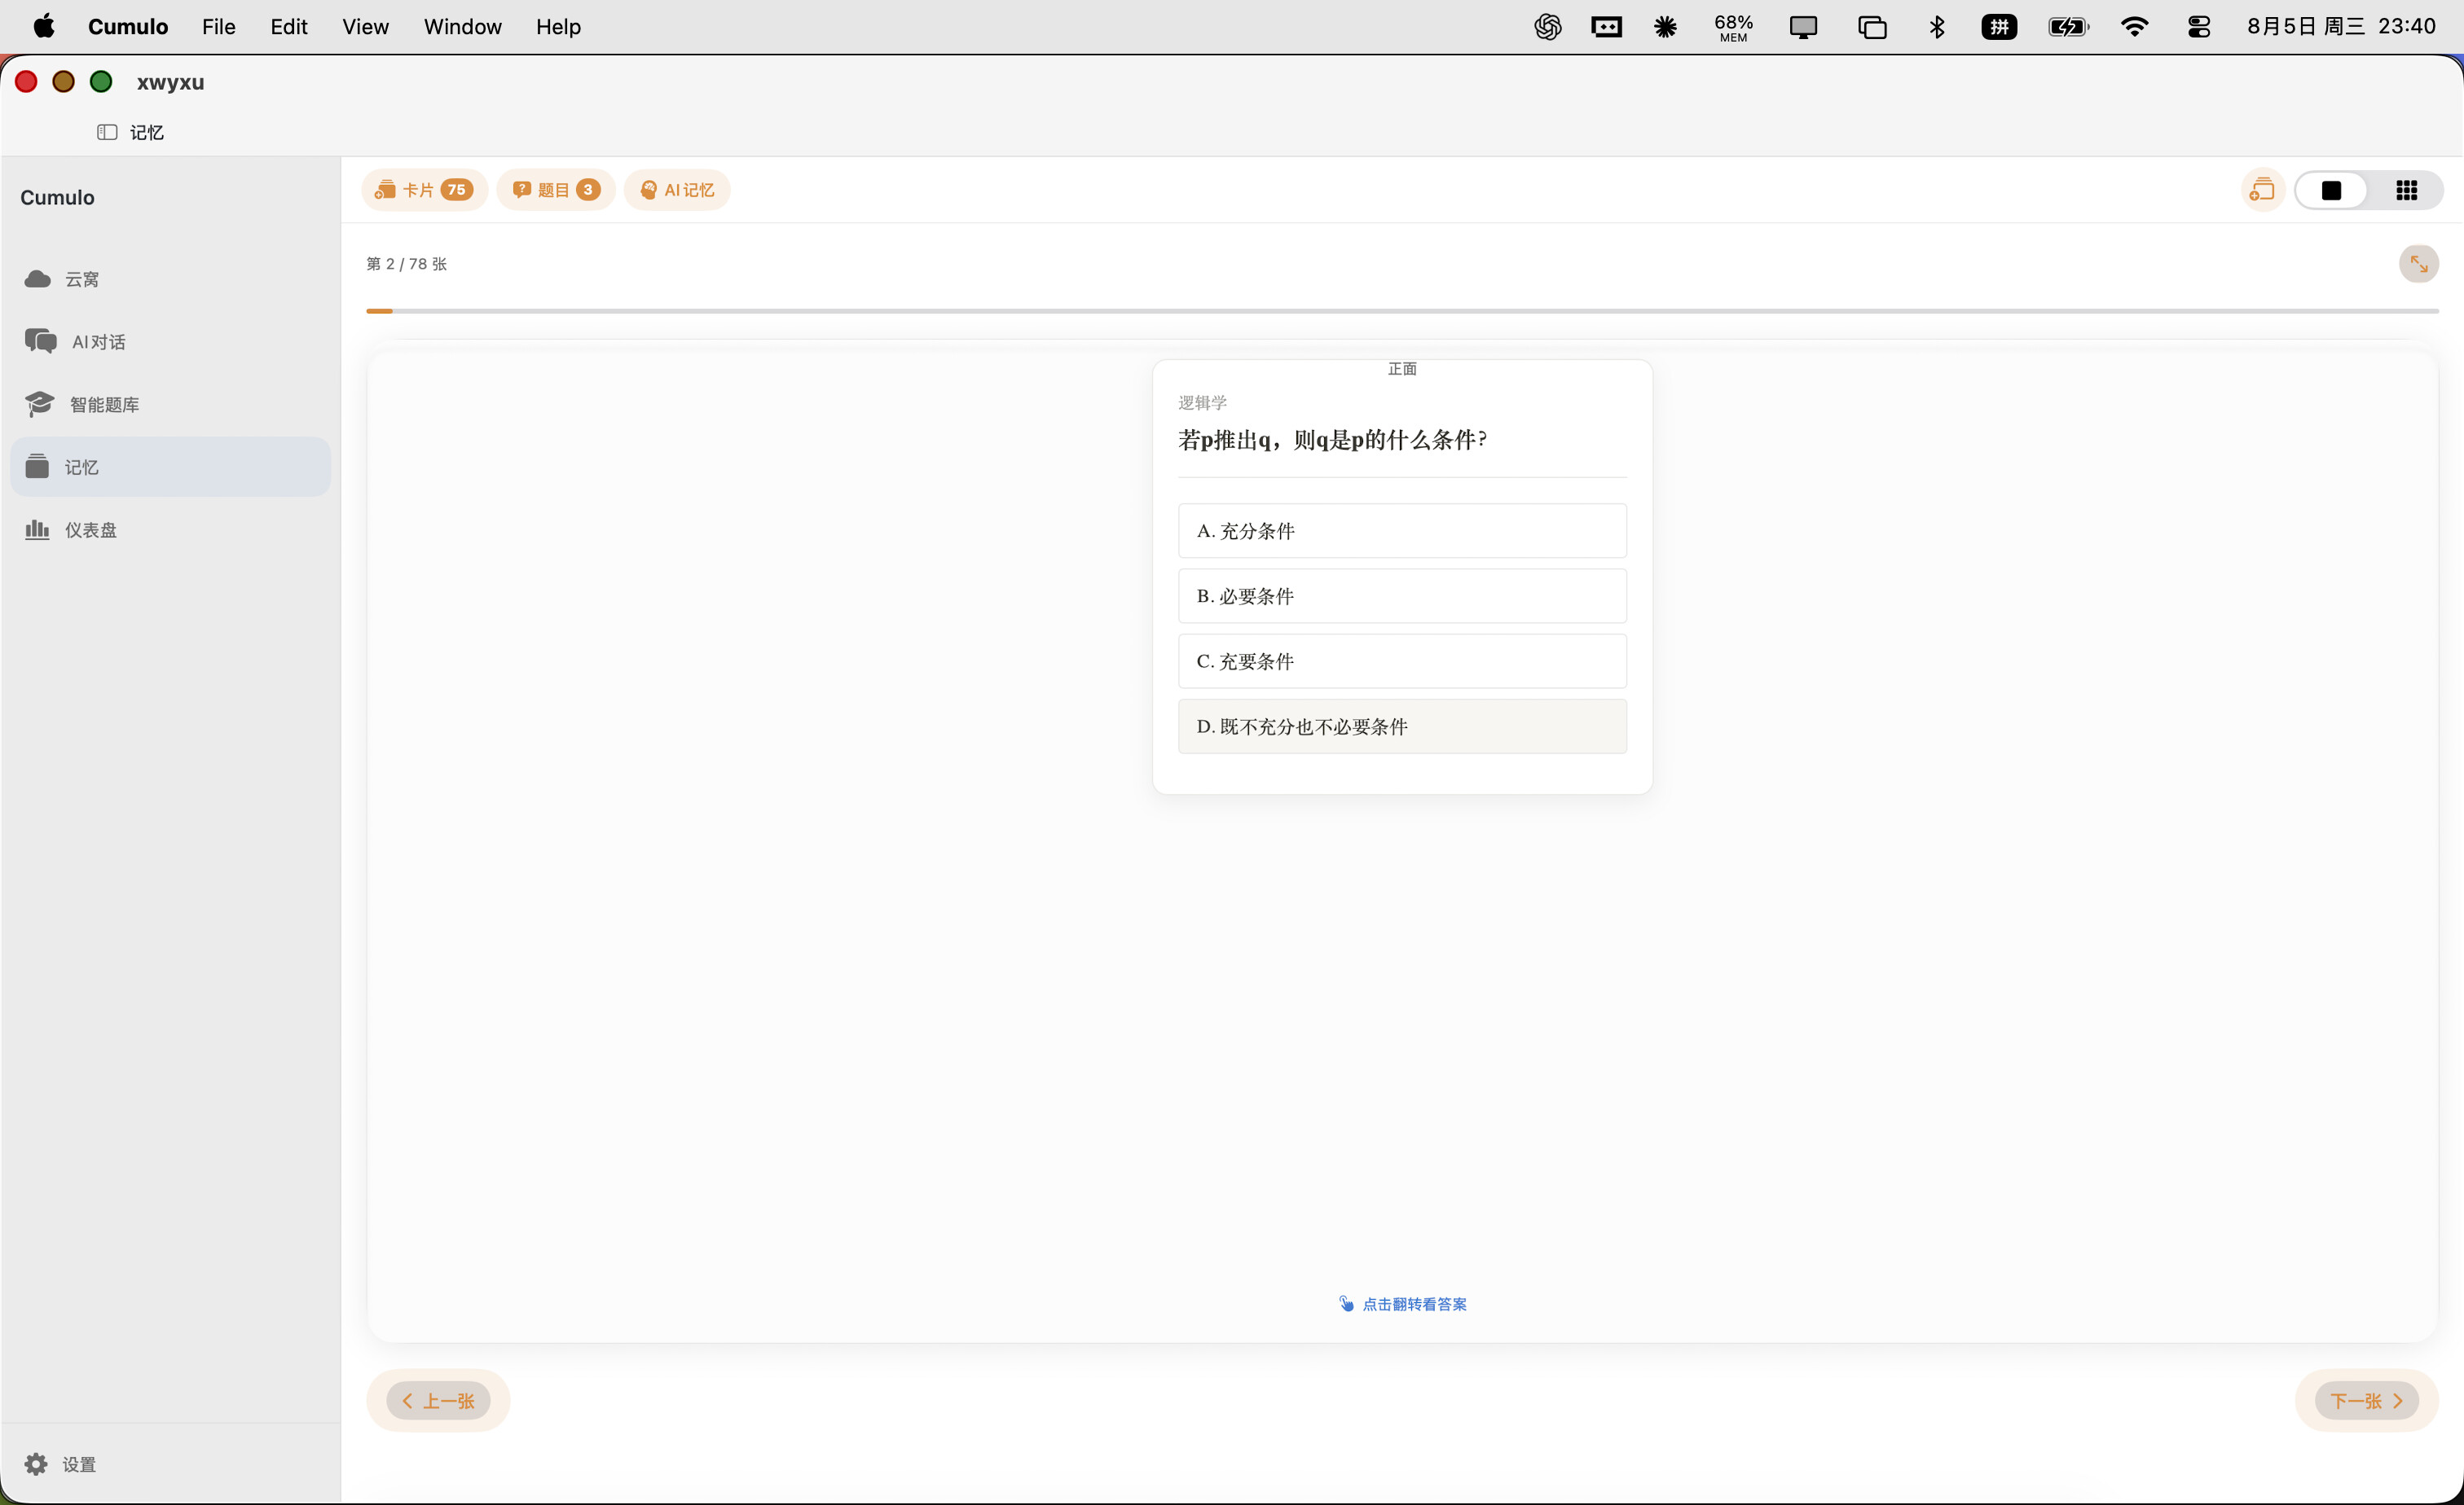The width and height of the screenshot is (2464, 1505).
Task: Click the starburst menu bar icon
Action: [x=1665, y=27]
